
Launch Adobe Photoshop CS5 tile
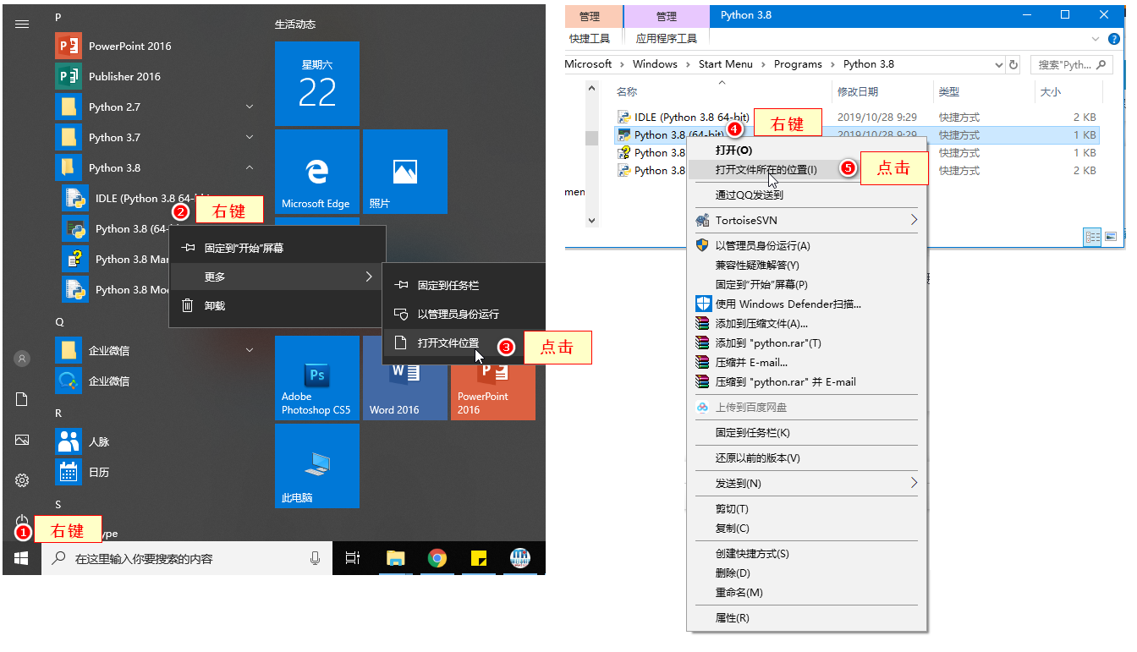317,378
